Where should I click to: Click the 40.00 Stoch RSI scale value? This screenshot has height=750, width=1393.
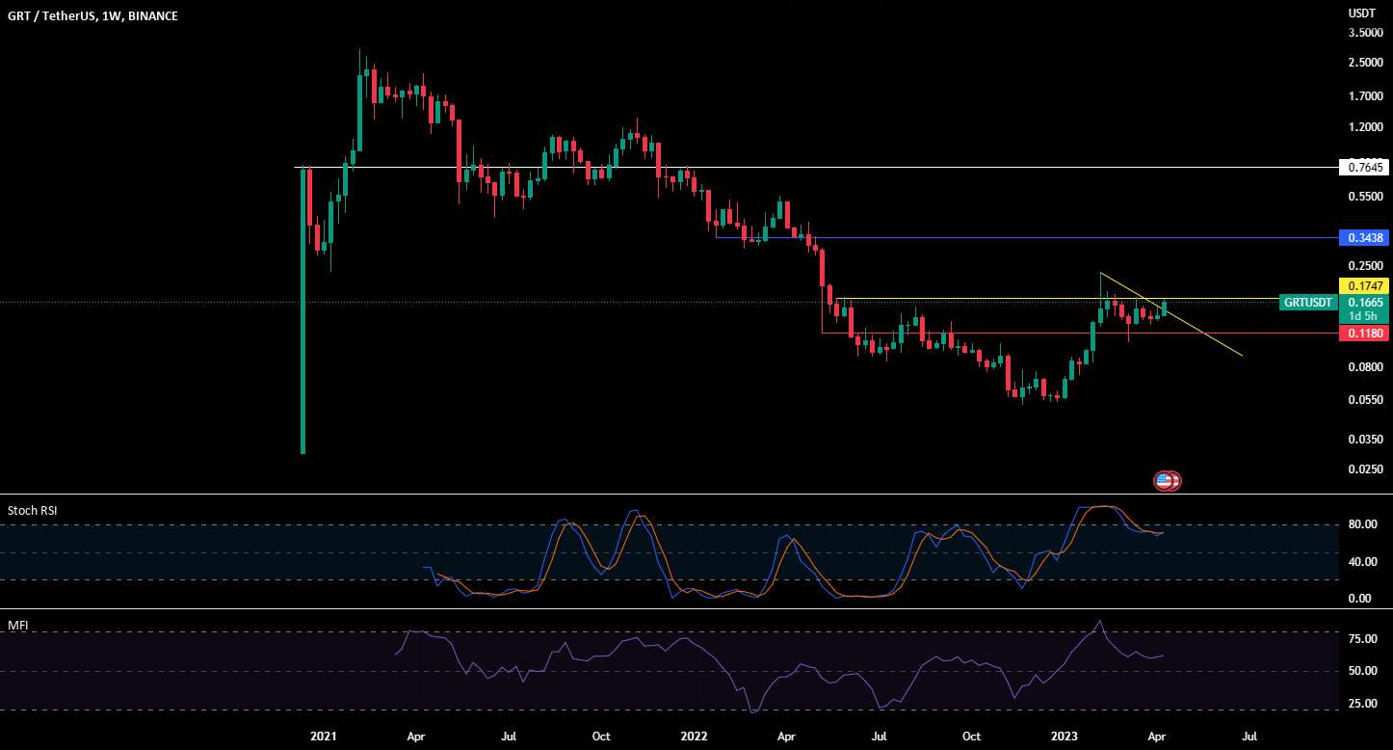pyautogui.click(x=1361, y=562)
